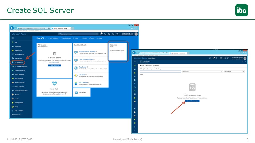Toggle the hamburger menu in the dashboard window
The width and height of the screenshot is (255, 143).
click(12, 38)
